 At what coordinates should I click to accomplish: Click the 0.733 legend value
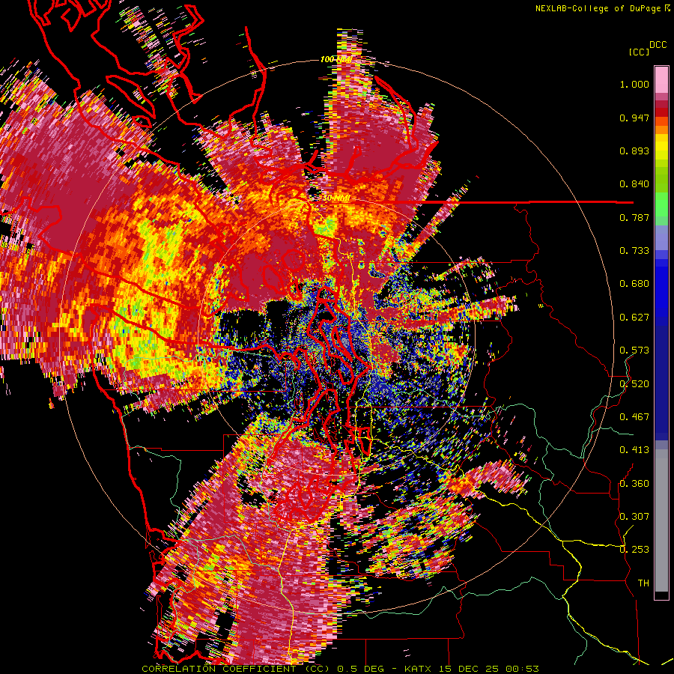pos(634,251)
